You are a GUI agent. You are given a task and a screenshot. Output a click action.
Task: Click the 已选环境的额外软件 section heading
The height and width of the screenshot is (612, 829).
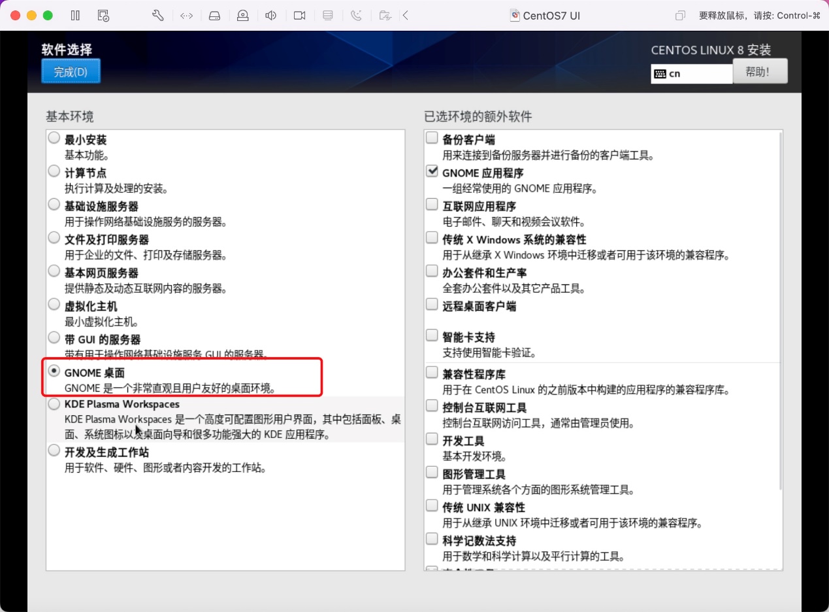tap(478, 117)
